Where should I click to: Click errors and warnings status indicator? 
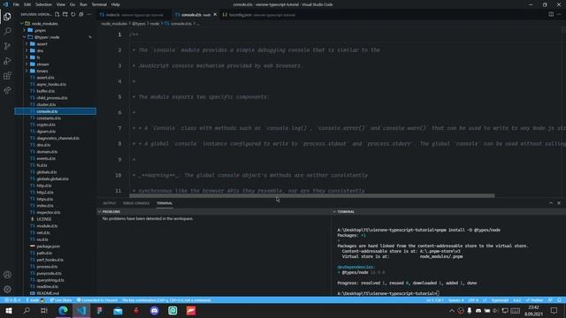12,300
